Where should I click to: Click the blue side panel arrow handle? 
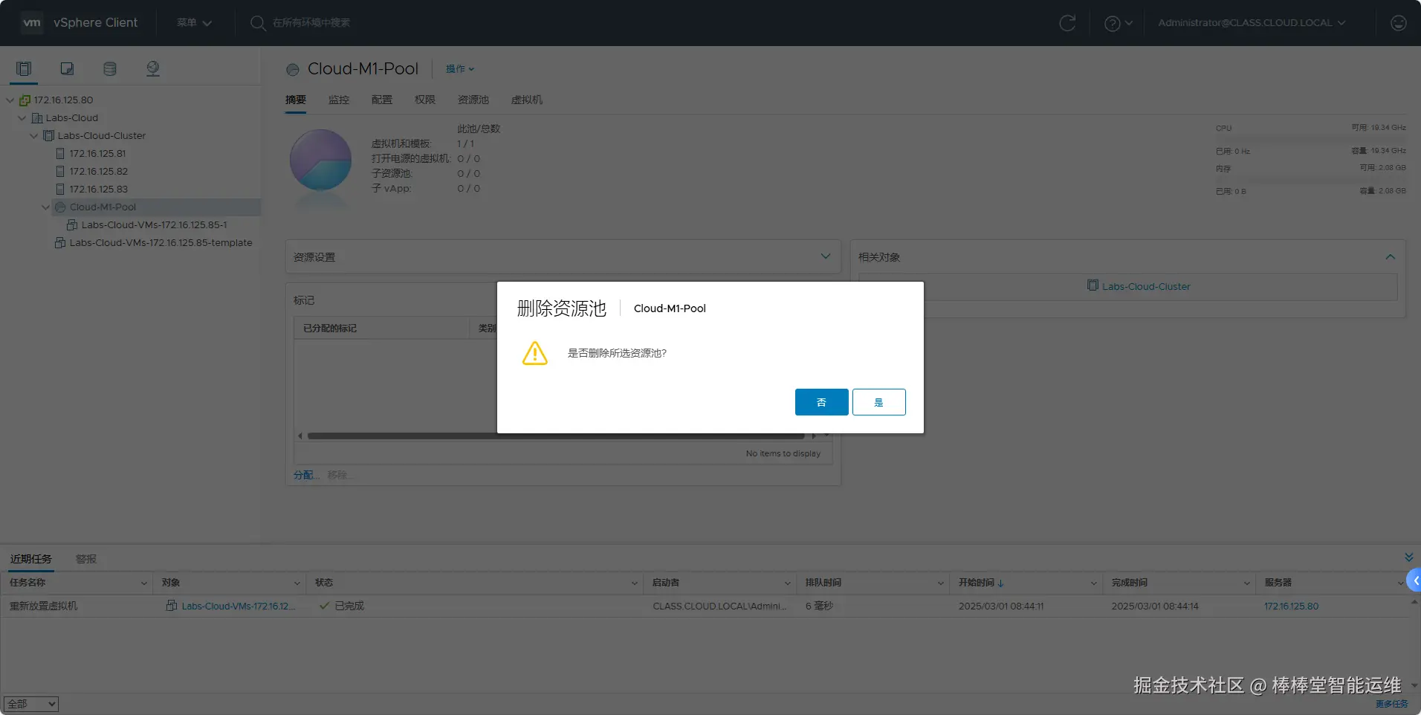pos(1414,580)
